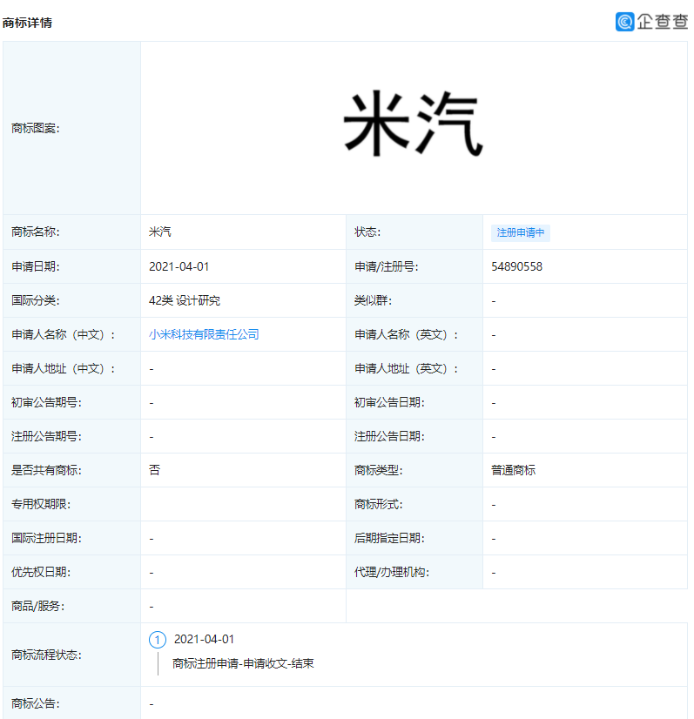Click trademark name value 米汽
694x719 pixels.
coord(159,232)
